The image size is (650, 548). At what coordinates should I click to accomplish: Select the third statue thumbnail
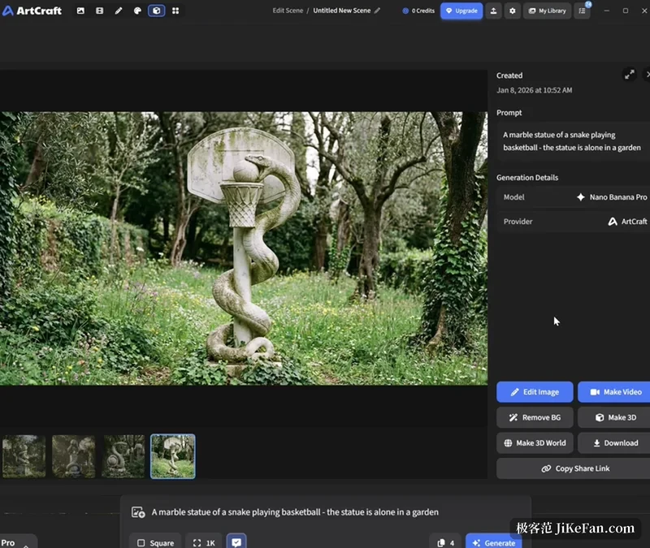click(x=123, y=456)
